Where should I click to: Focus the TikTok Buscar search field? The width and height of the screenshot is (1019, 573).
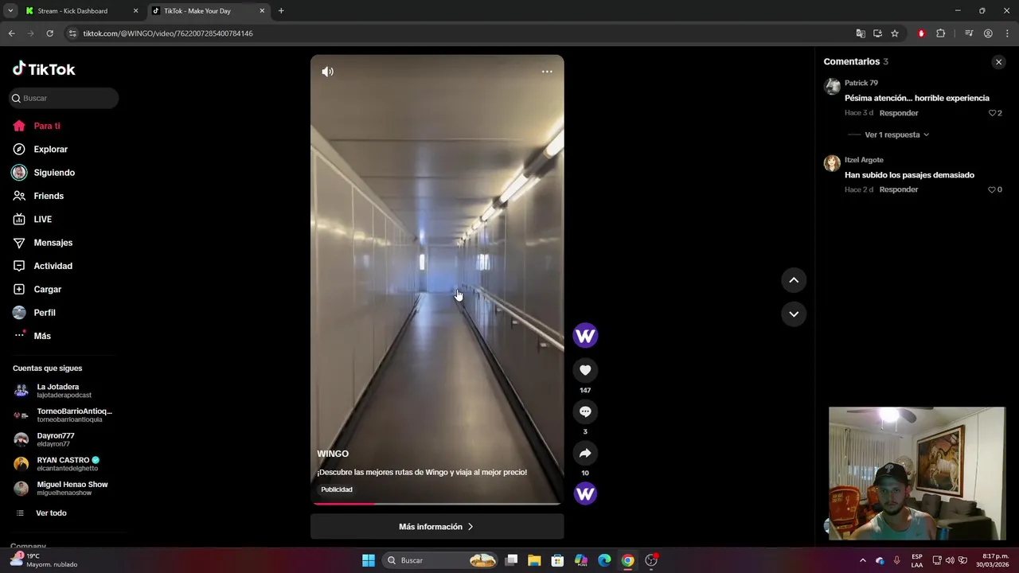pyautogui.click(x=64, y=98)
